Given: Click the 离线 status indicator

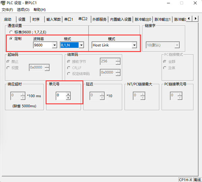Looking at the screenshot, I should pos(197,180).
